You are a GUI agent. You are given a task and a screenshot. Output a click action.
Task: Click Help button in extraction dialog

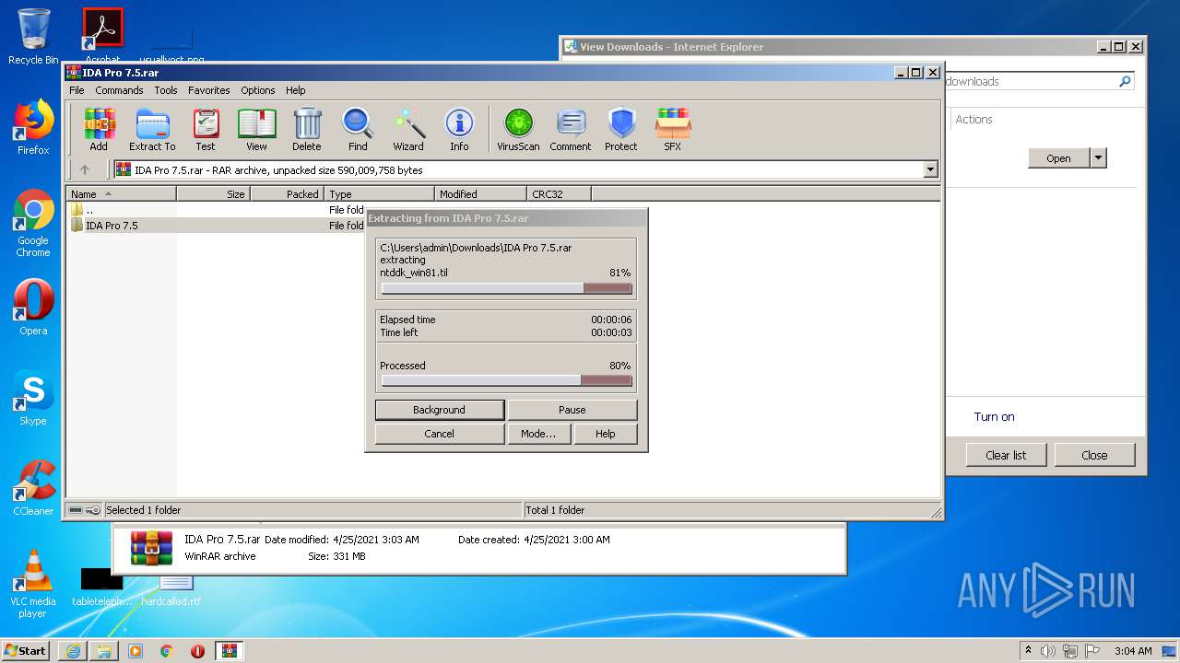(606, 434)
